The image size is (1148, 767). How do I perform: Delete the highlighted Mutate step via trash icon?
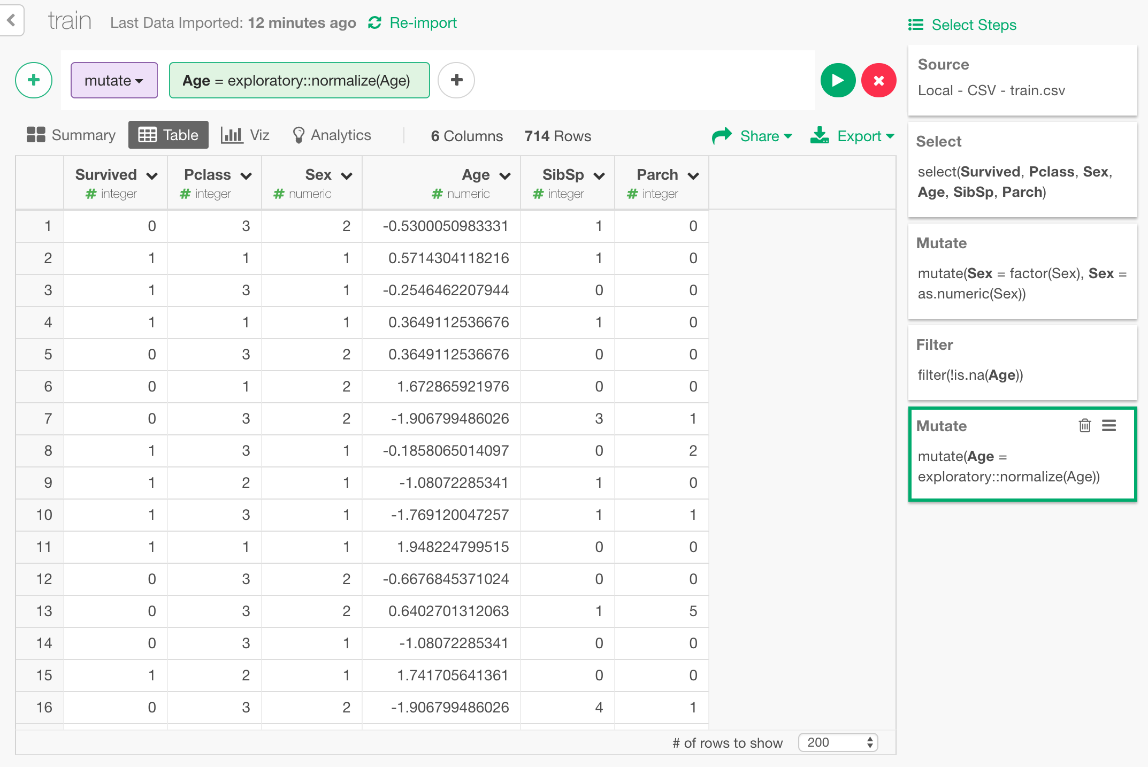coord(1085,425)
